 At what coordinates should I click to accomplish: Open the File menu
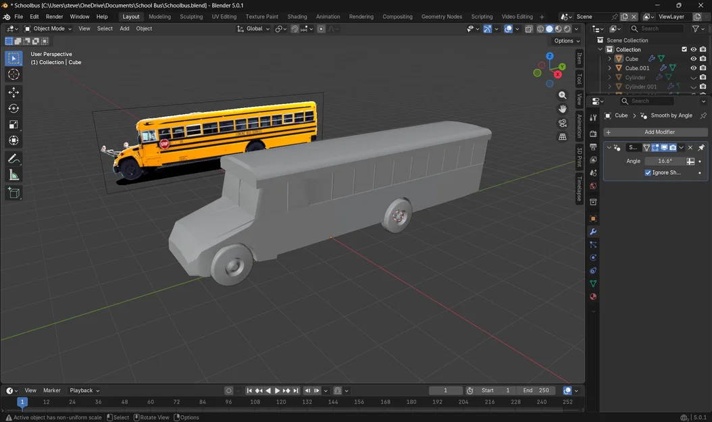coord(19,17)
